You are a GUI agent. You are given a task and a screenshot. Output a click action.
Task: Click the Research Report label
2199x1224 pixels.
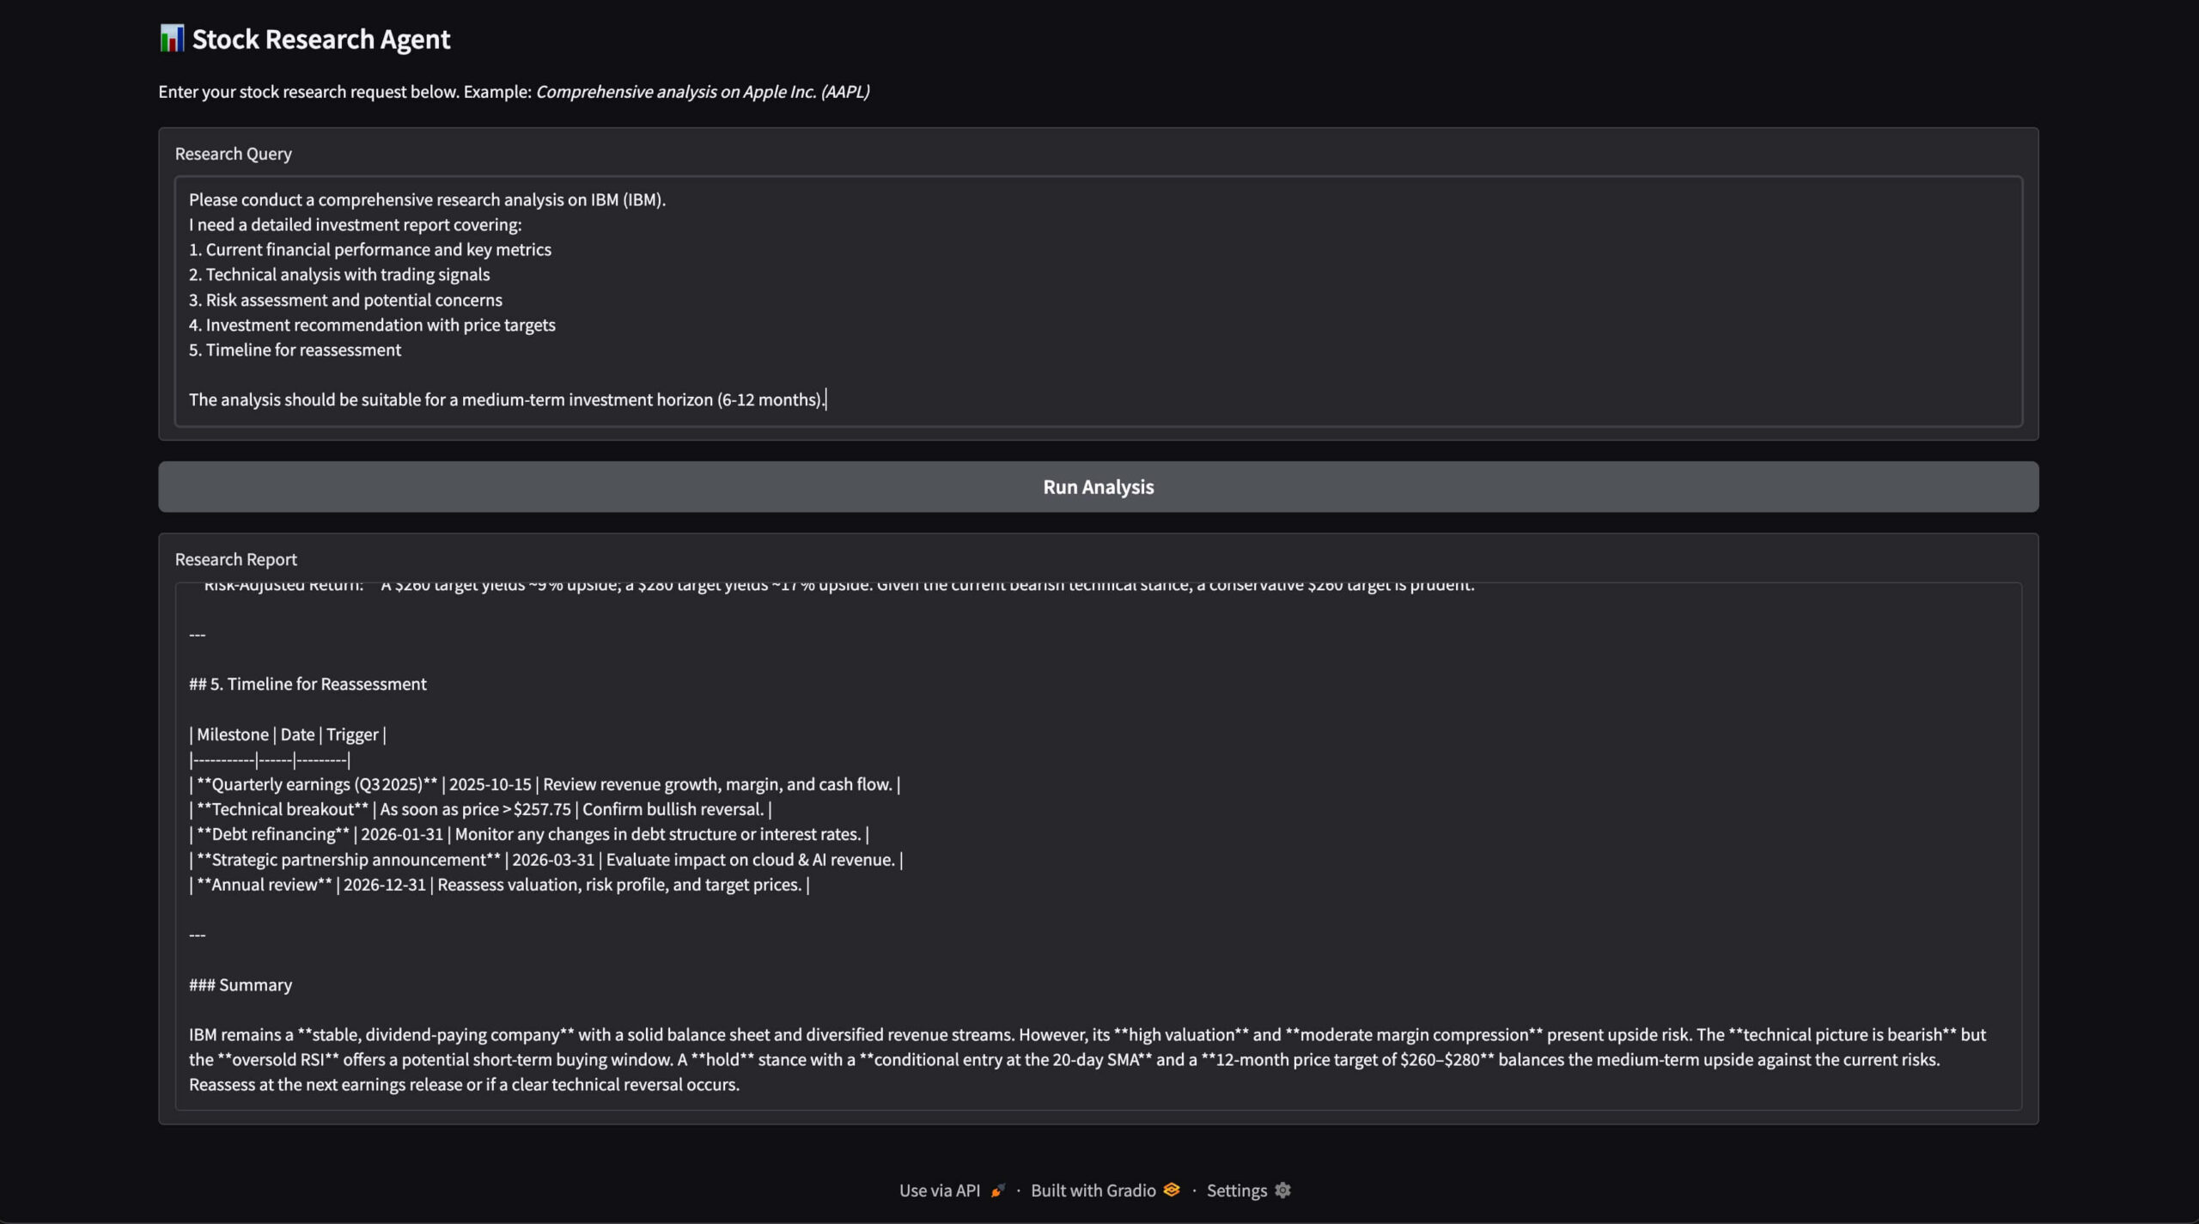(235, 559)
